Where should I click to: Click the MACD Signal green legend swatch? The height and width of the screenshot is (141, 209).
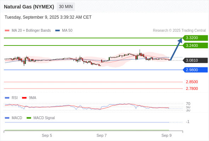[29, 118]
